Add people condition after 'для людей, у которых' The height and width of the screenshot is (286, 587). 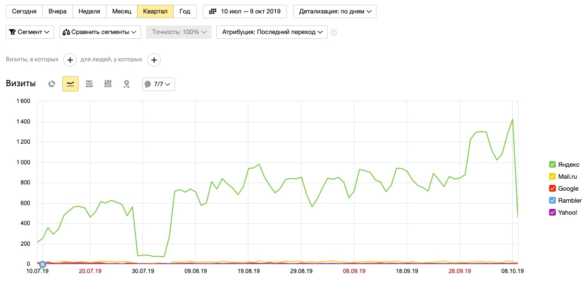pos(154,60)
